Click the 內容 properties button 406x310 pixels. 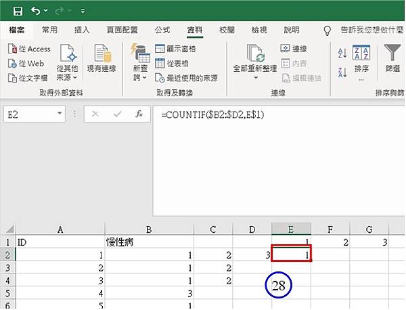coord(294,64)
